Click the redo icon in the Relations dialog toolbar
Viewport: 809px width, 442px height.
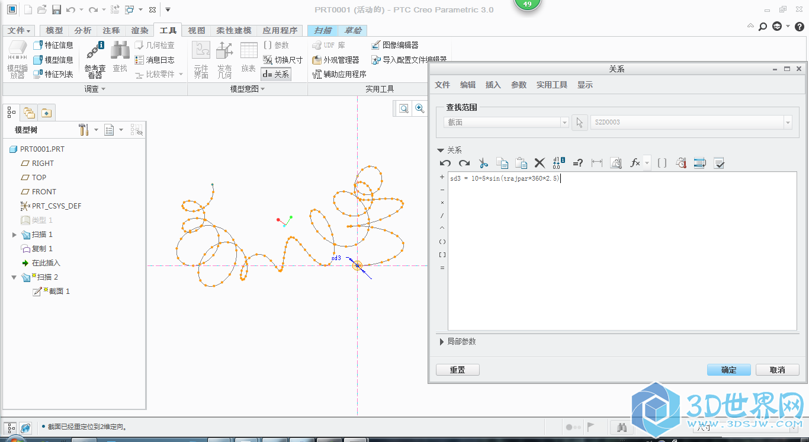click(x=464, y=163)
